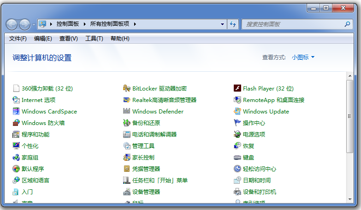This screenshot has height=210, width=361.
Task: Open the 日期和时间 clock icon
Action: [237, 181]
